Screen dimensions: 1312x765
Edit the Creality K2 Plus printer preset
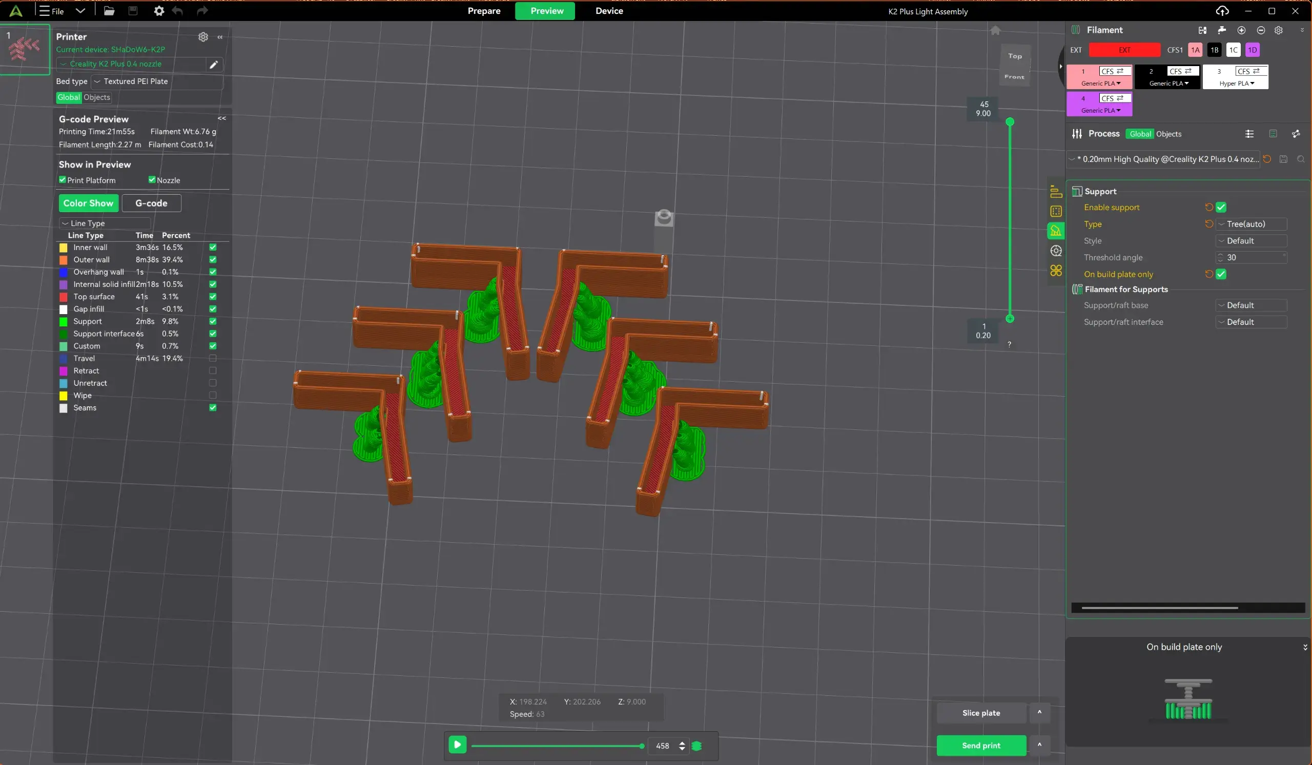point(214,64)
